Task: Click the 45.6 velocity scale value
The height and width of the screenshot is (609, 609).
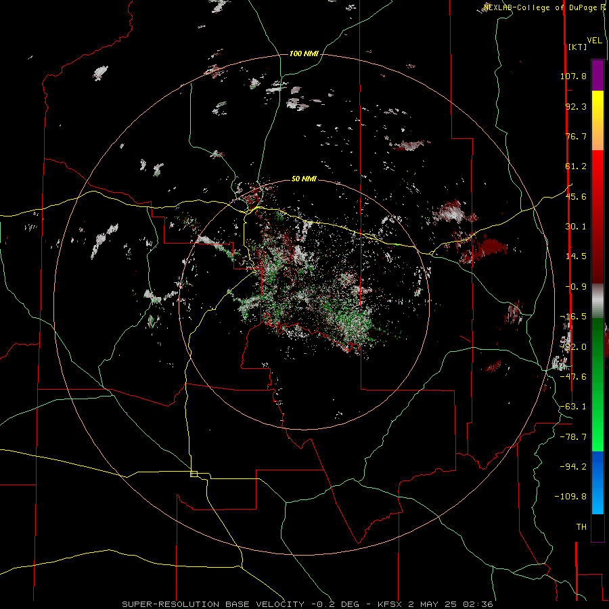Action: coord(576,196)
